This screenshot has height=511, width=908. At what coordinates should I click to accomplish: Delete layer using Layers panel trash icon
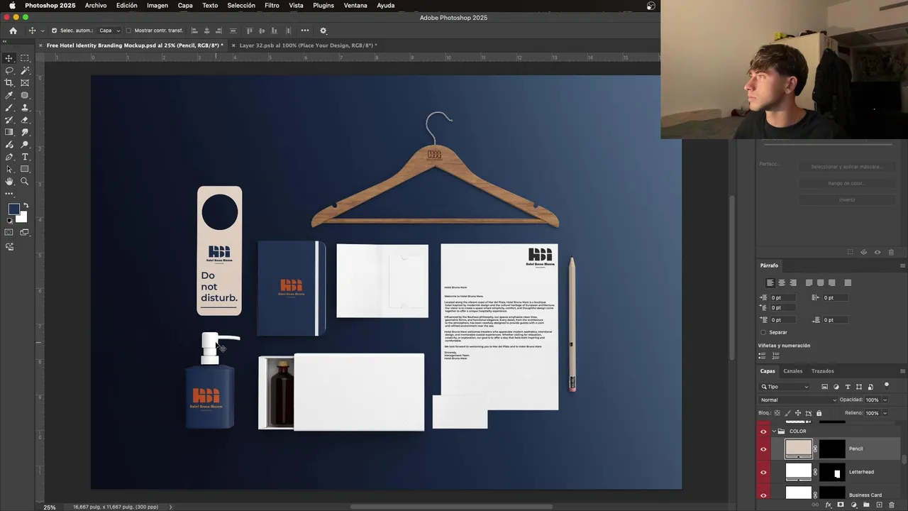tap(892, 505)
